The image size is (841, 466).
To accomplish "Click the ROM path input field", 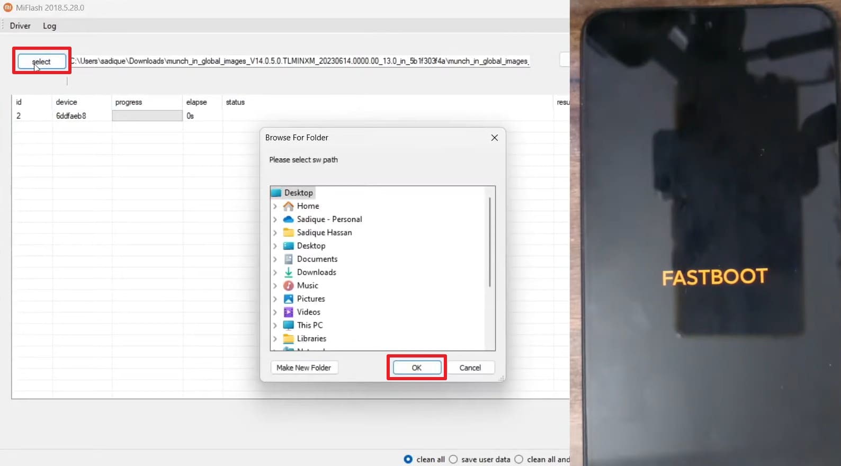I will tap(300, 61).
